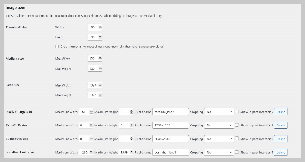
Task: Tick Show in post insertion for 2048x2048
Action: pyautogui.click(x=237, y=139)
